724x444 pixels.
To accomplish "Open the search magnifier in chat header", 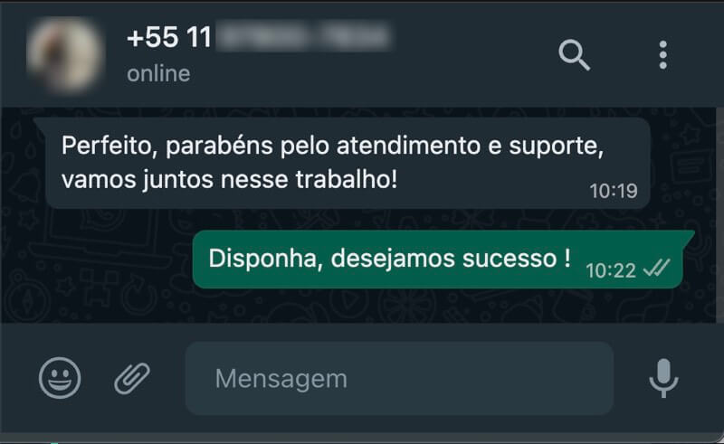I will [x=574, y=55].
